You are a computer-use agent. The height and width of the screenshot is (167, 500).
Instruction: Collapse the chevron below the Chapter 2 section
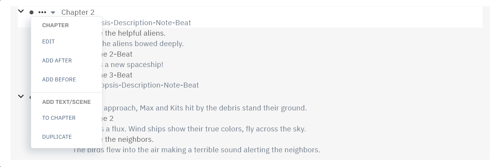point(21,96)
